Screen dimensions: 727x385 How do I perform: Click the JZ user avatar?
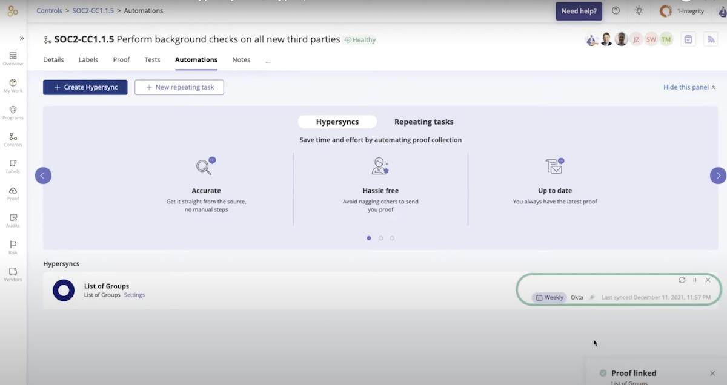coord(636,39)
